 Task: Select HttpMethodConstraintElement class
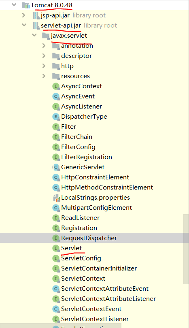pos(107,187)
